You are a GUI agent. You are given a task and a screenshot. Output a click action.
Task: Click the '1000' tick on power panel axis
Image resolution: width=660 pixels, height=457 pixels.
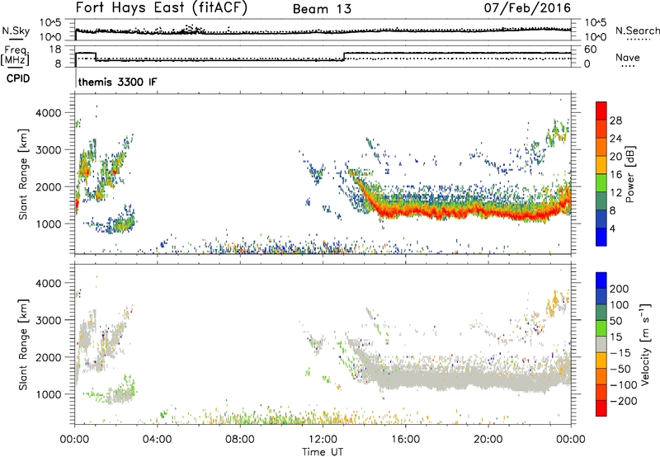point(48,224)
